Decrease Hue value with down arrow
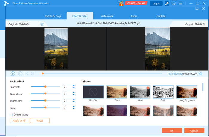 point(73,109)
